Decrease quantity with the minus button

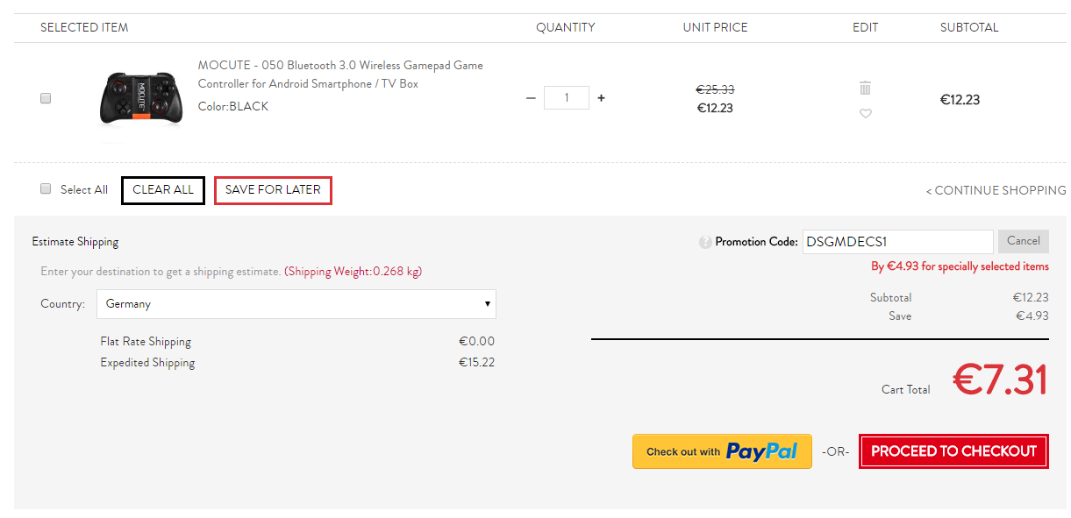[531, 98]
